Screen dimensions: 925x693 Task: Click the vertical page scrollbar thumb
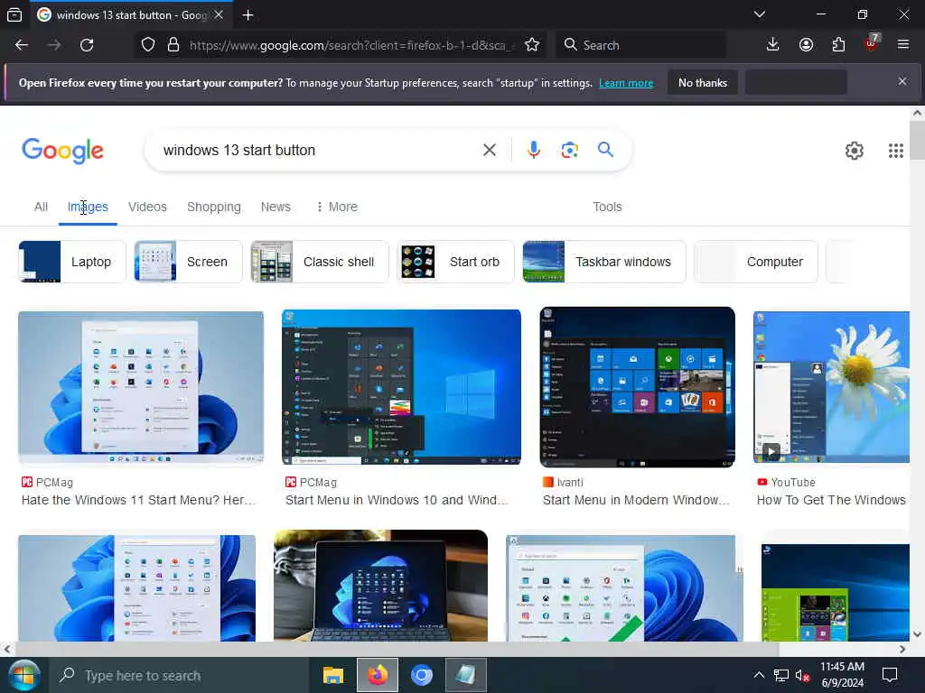917,141
